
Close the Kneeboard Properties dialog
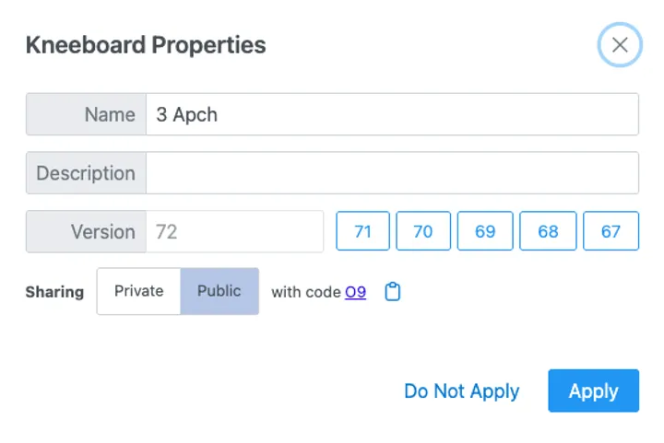click(x=620, y=45)
